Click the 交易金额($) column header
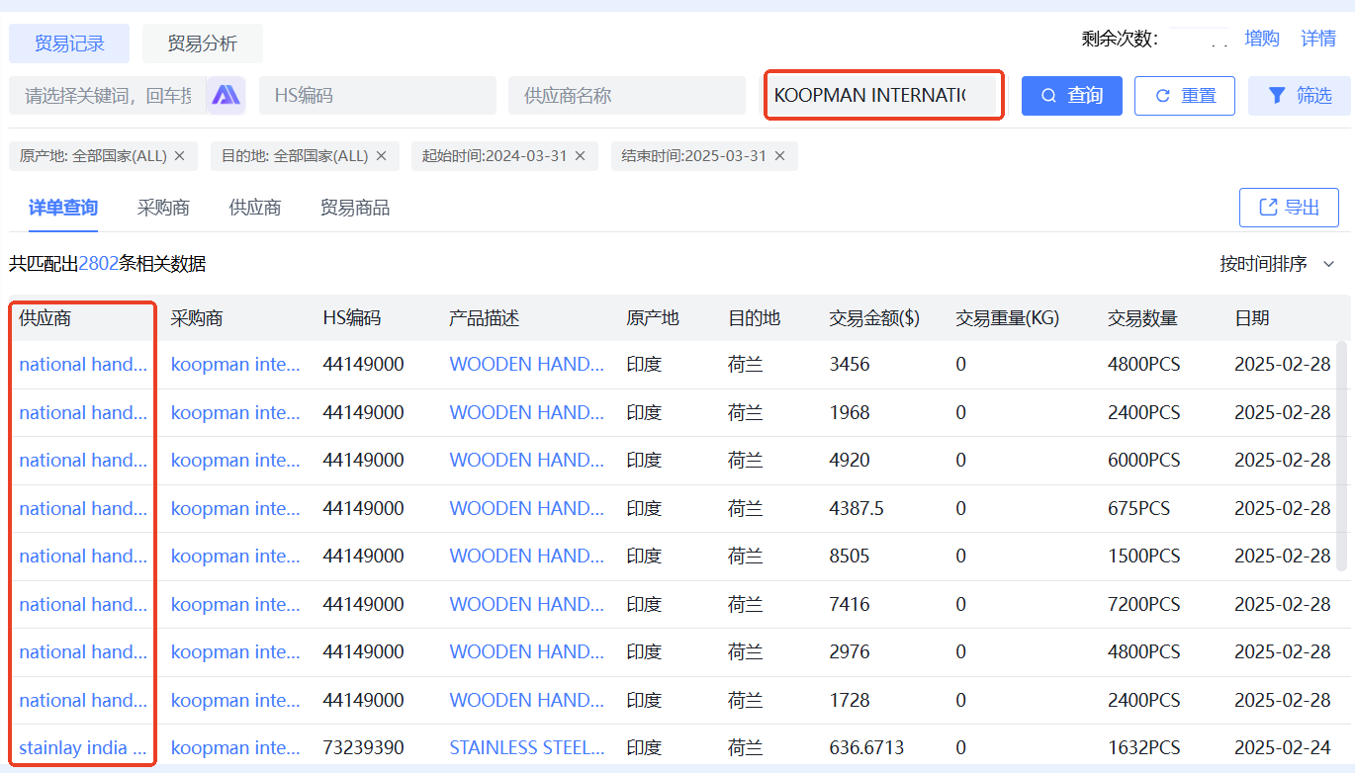 click(x=874, y=318)
